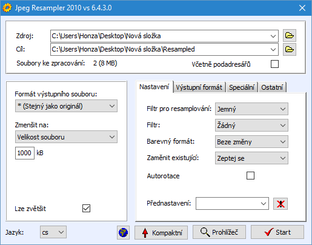Expand Formát výstupního souboru dropdown
This screenshot has height=245, width=312.
(x=66, y=106)
